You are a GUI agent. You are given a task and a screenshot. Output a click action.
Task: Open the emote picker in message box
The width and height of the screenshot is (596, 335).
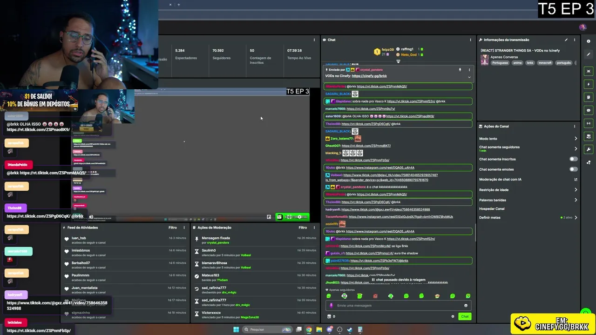(466, 306)
